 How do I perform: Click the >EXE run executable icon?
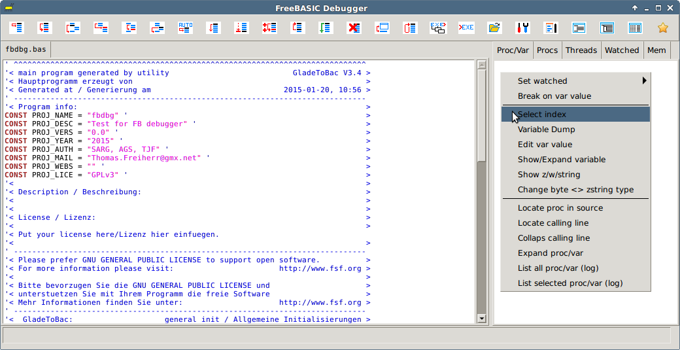[x=466, y=27]
